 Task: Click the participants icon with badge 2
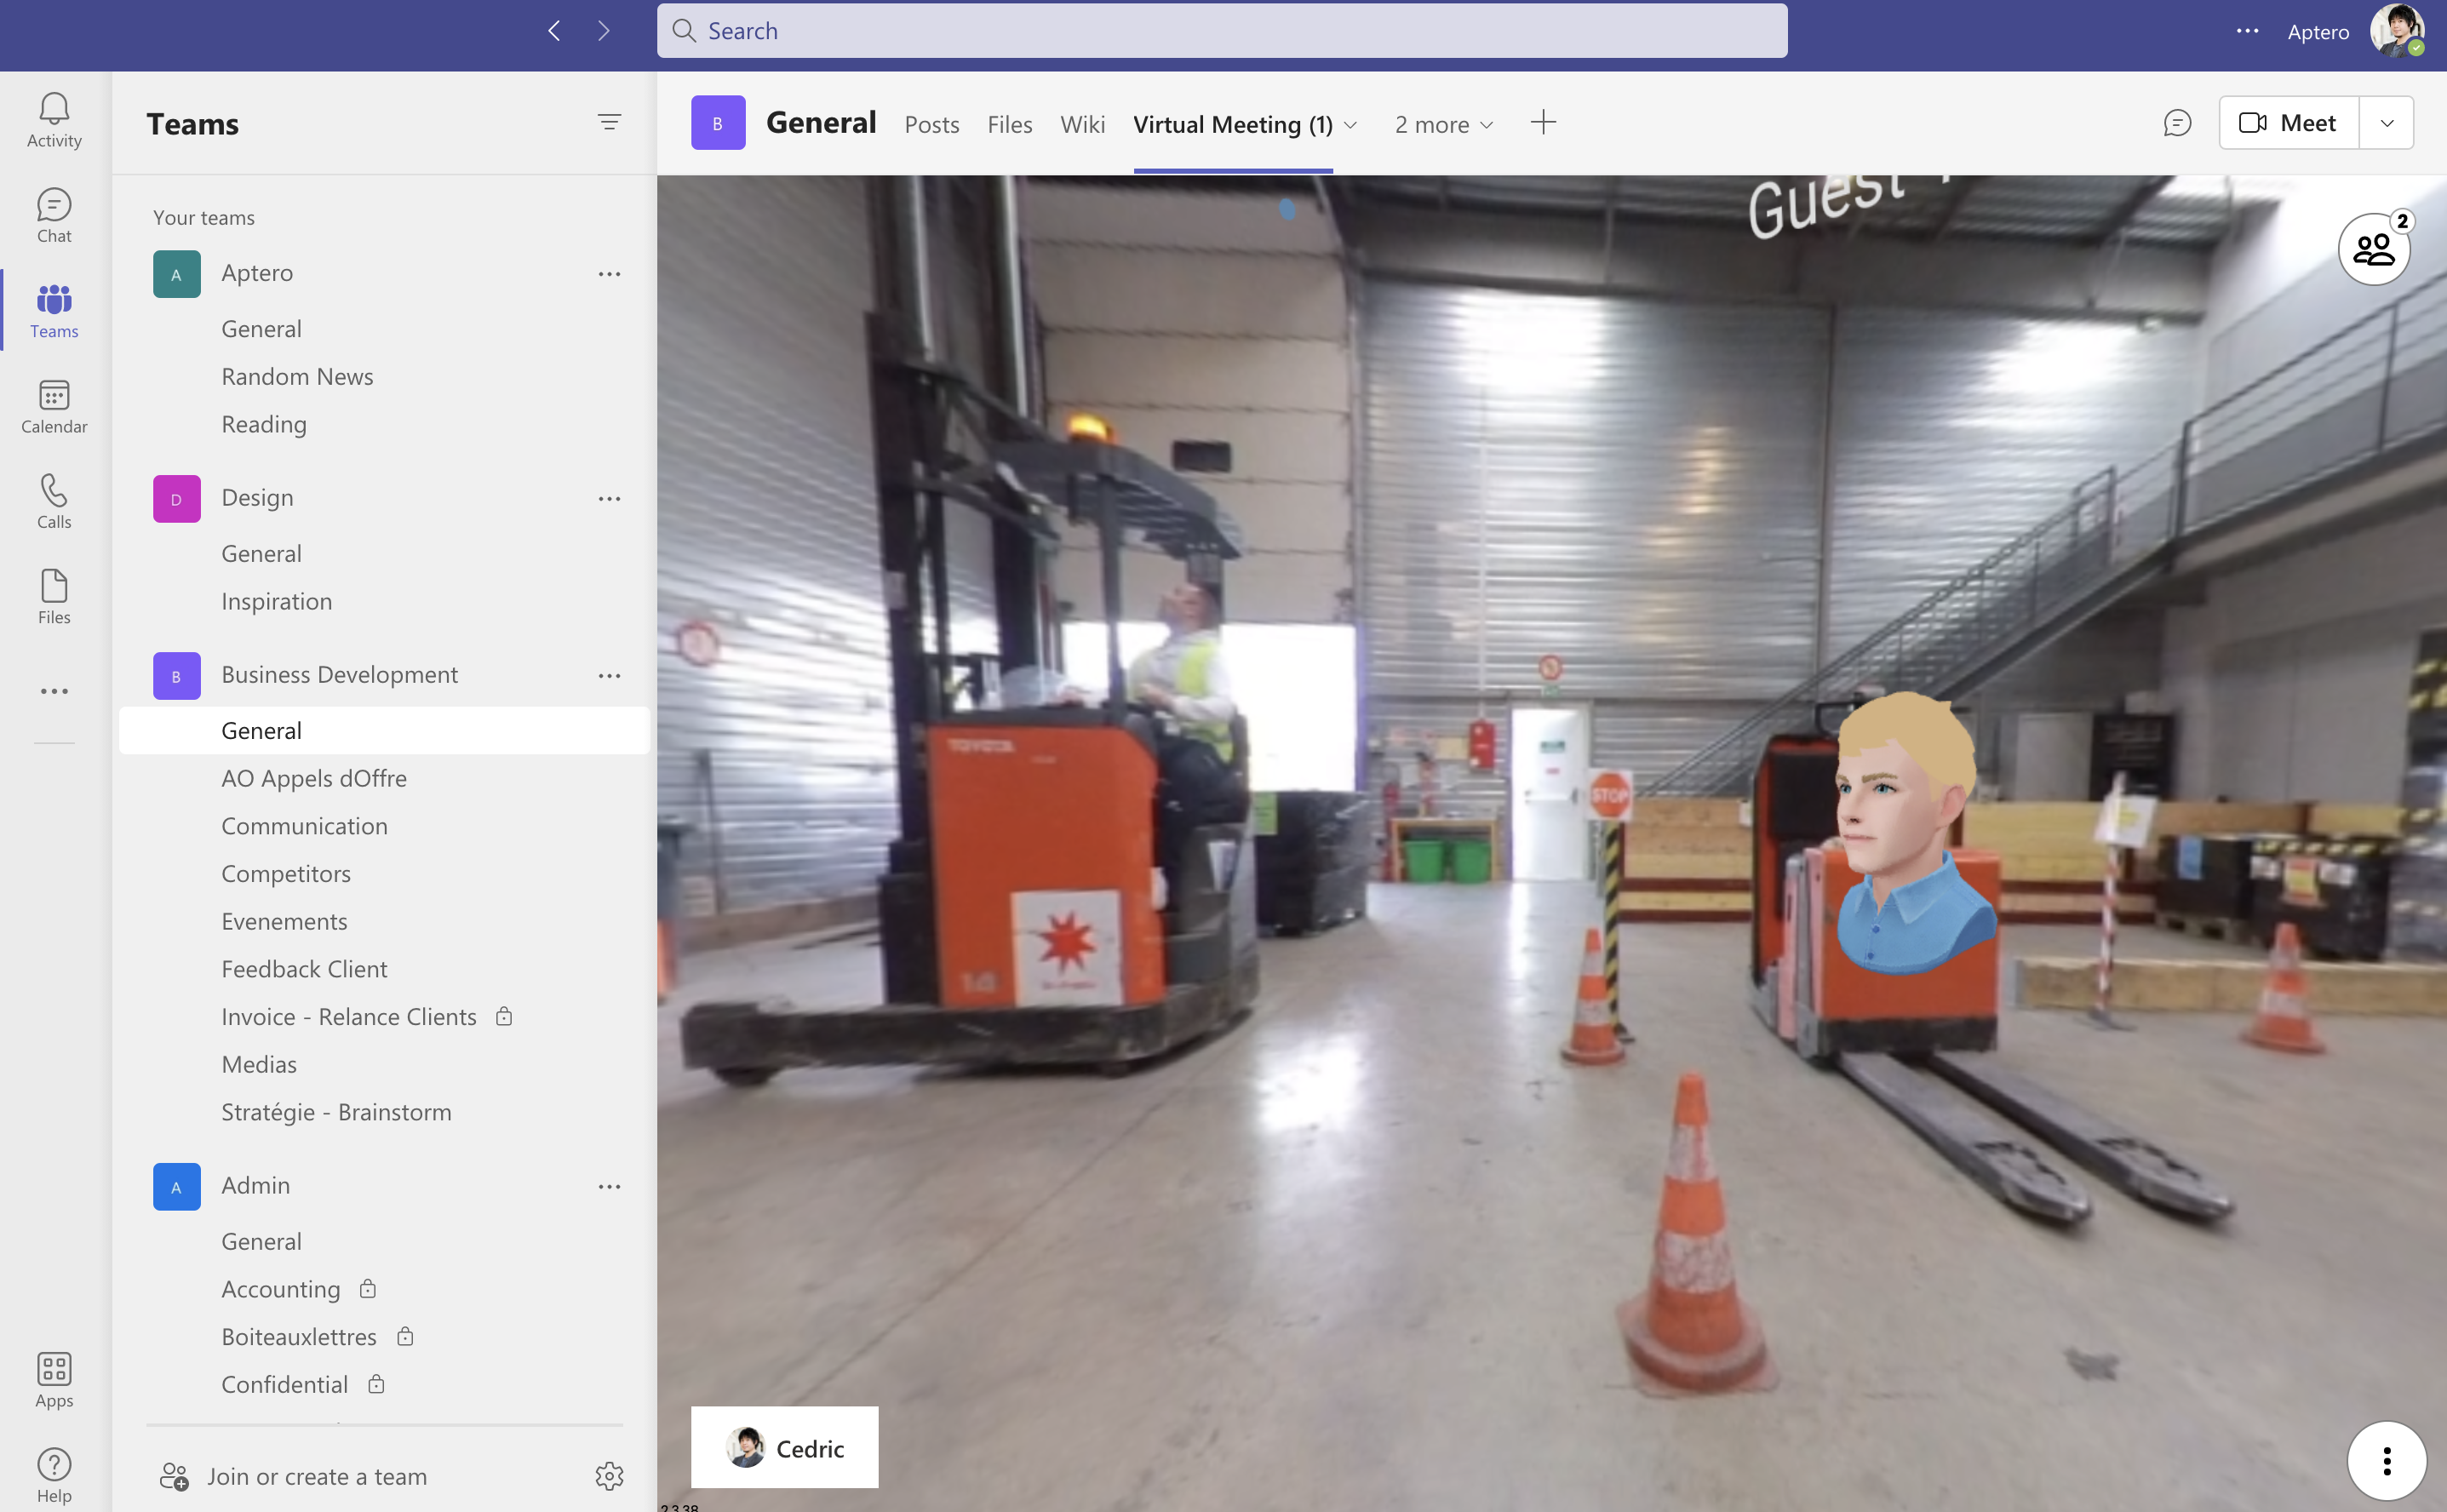click(2373, 249)
